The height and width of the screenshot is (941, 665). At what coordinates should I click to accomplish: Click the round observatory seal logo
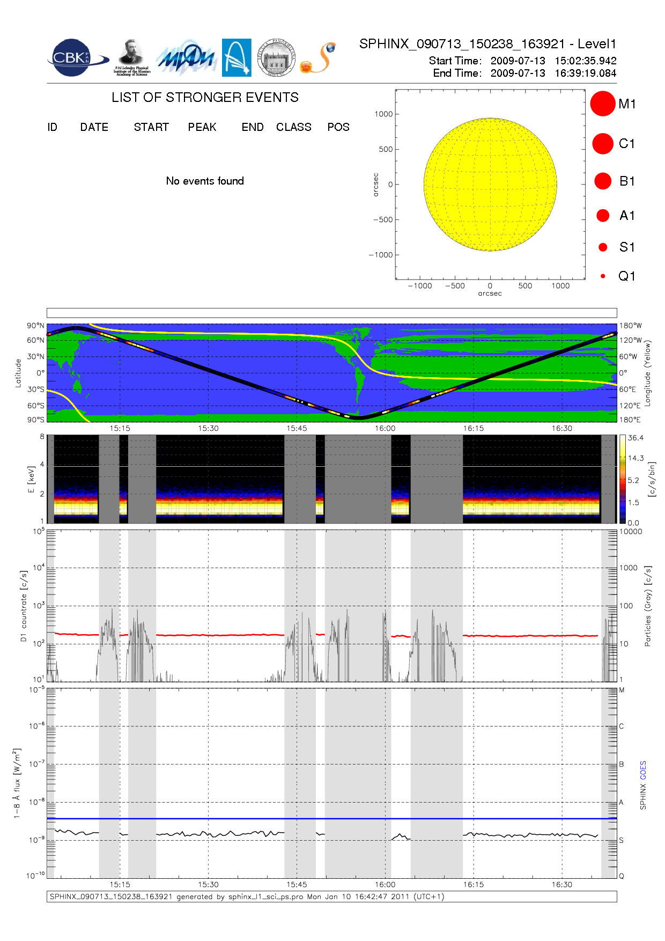click(x=276, y=58)
